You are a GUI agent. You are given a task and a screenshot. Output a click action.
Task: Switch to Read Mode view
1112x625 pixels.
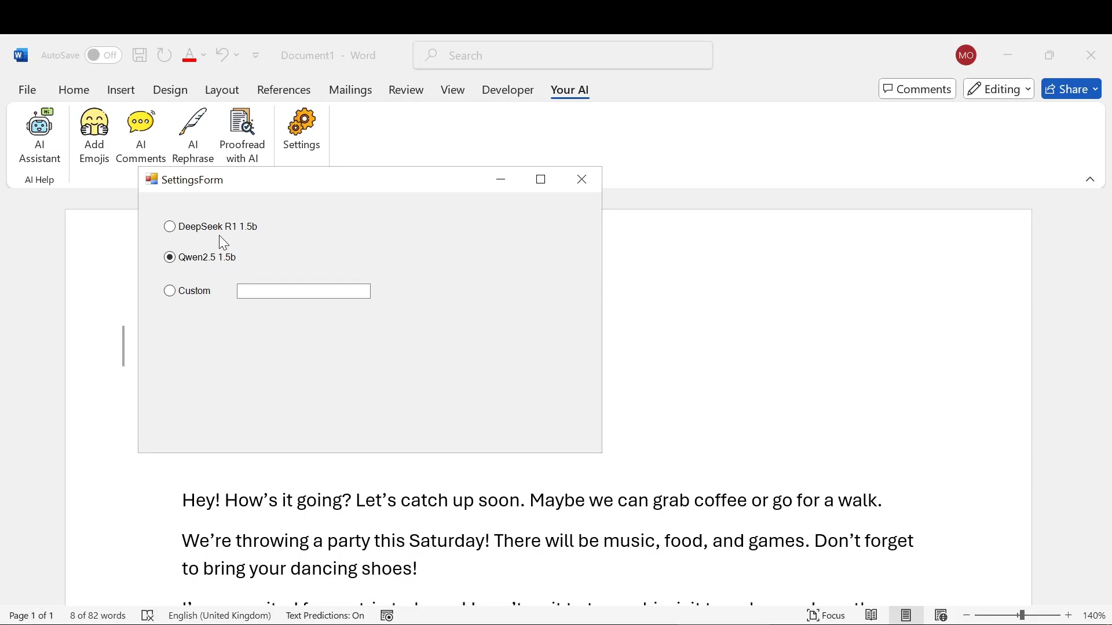[x=872, y=616]
